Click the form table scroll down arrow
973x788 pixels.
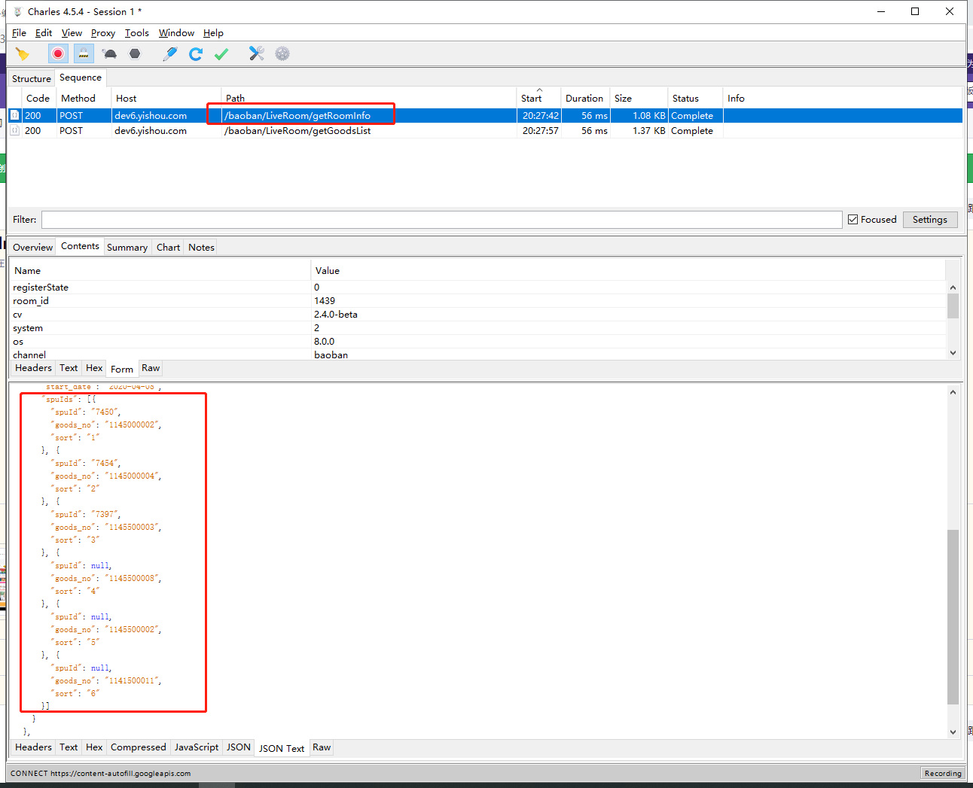pyautogui.click(x=953, y=353)
